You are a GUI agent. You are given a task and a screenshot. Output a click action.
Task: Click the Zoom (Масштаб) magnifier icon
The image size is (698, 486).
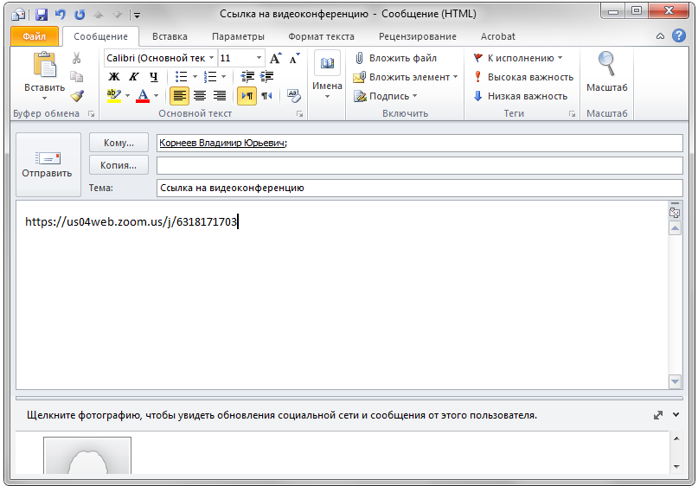click(x=606, y=67)
